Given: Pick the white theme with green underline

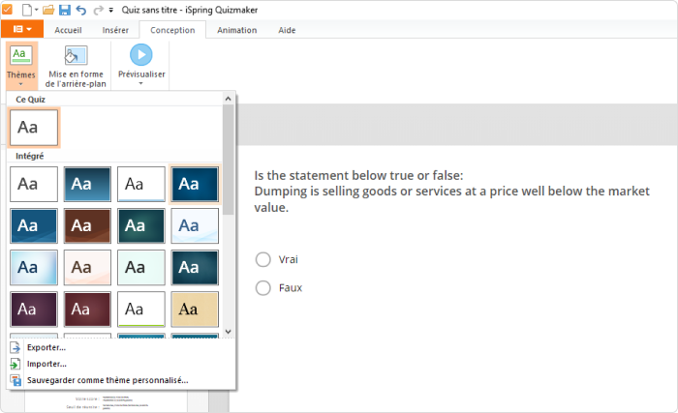Looking at the screenshot, I should tap(141, 309).
